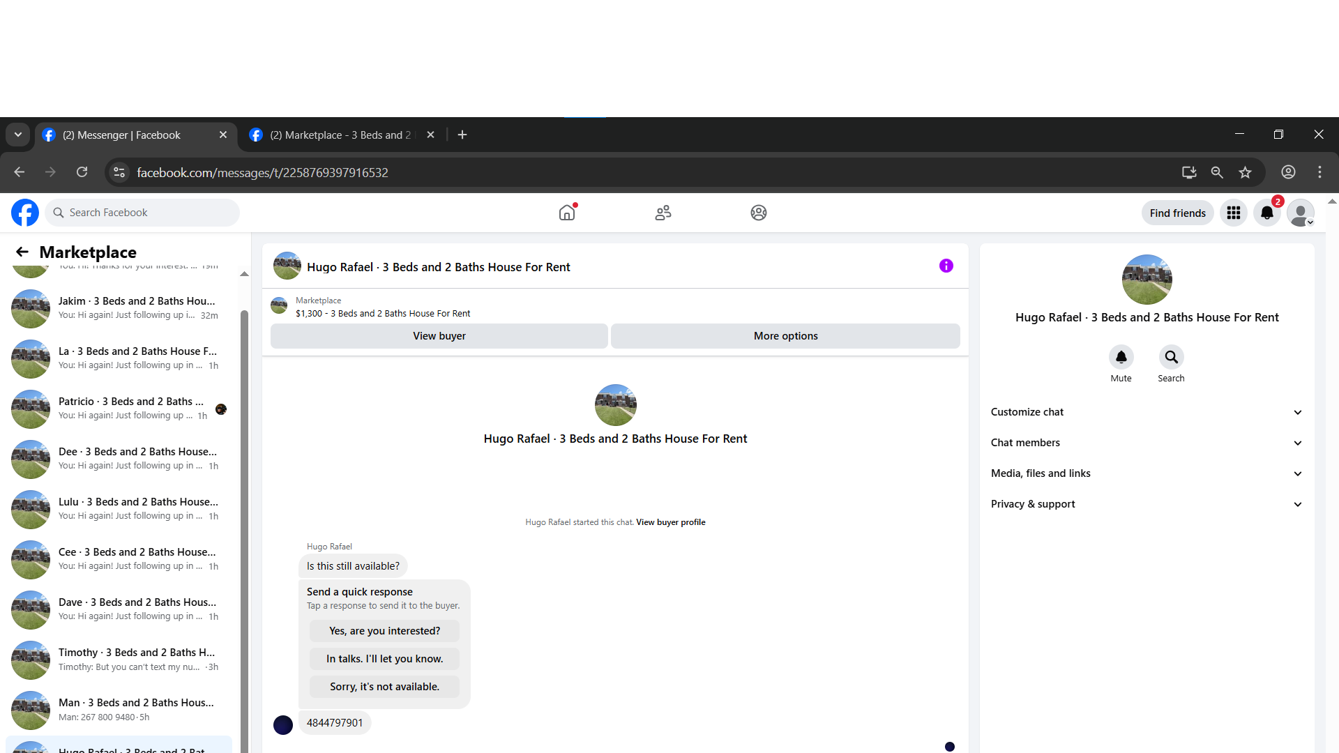Send quick response 'Yes, are you interested?'
Viewport: 1339px width, 753px height.
tap(385, 631)
